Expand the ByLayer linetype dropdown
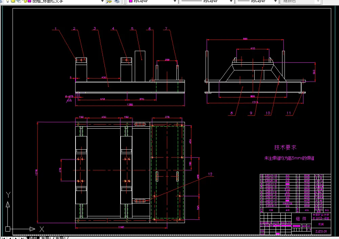Image resolution: width=339 pixels, height=239 pixels. click(x=231, y=1)
